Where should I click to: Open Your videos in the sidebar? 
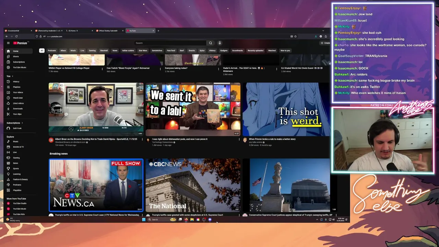(18, 92)
